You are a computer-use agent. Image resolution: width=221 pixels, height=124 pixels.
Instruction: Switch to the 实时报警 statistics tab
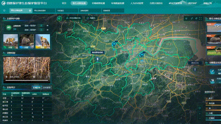point(47,87)
